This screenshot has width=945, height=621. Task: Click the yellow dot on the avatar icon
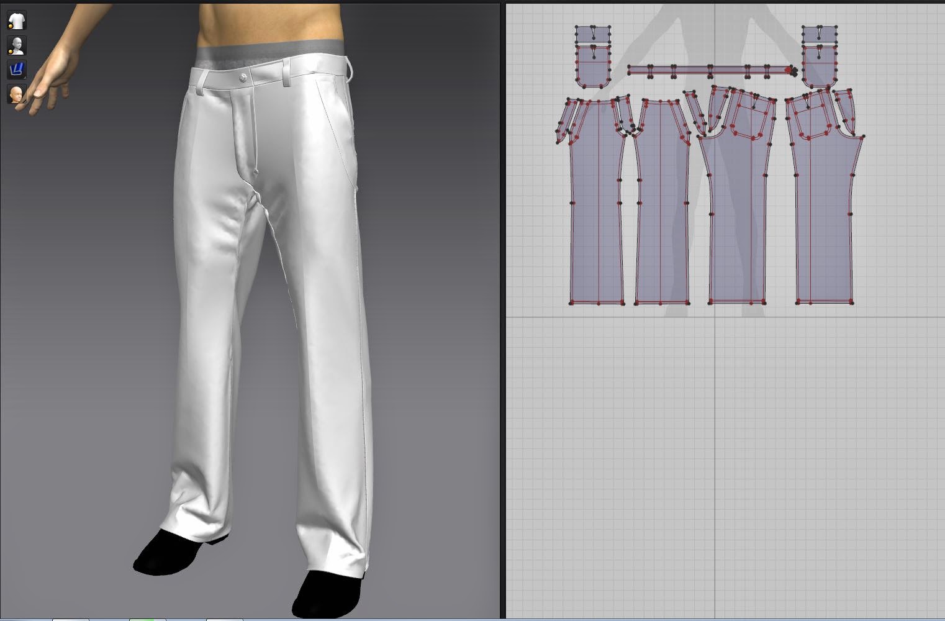coord(10,52)
